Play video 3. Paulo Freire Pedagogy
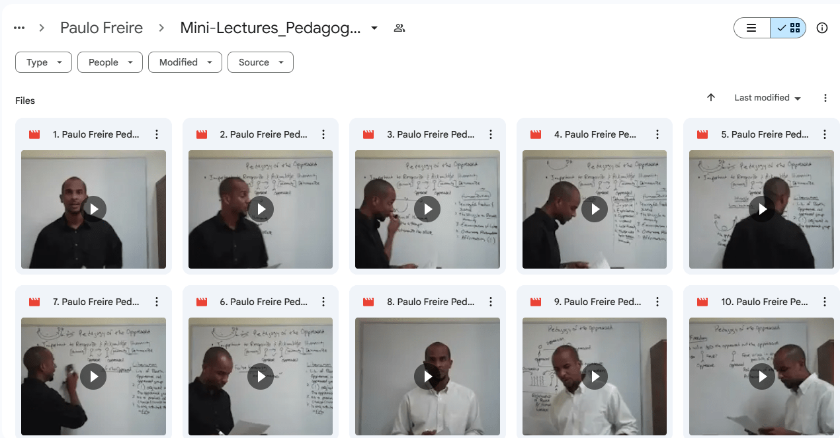Image resolution: width=840 pixels, height=438 pixels. point(427,209)
